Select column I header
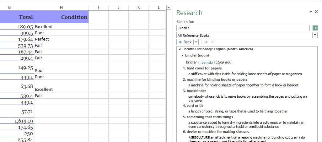The width and height of the screenshot is (322, 142). pyautogui.click(x=98, y=8)
